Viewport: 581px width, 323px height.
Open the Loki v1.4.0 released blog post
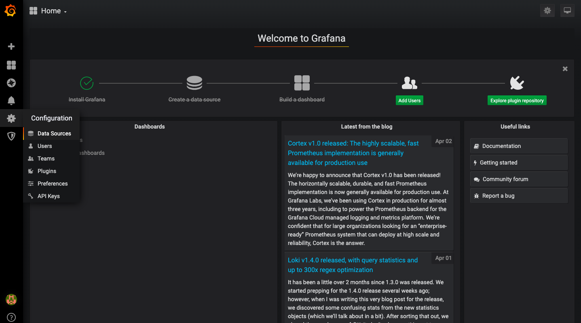tap(353, 265)
